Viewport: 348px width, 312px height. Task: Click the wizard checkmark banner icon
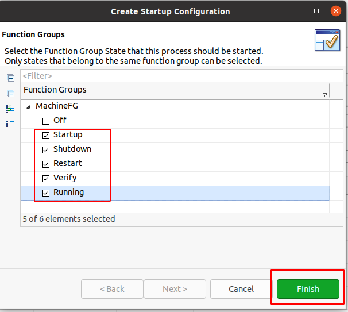pos(327,40)
